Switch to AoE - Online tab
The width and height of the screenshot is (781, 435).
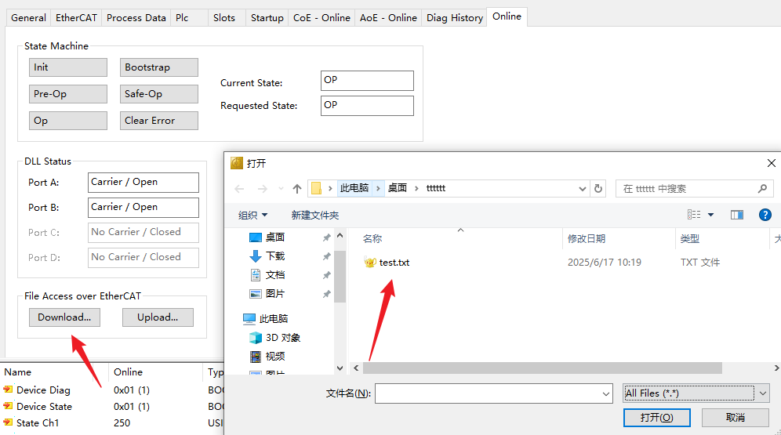(388, 18)
